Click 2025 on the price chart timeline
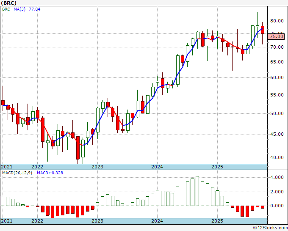Screen dimensions: 288x231 click(x=217, y=167)
